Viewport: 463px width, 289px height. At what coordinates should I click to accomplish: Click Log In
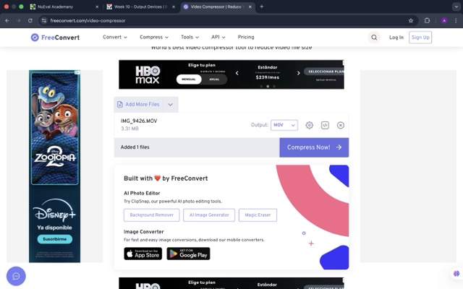point(396,38)
